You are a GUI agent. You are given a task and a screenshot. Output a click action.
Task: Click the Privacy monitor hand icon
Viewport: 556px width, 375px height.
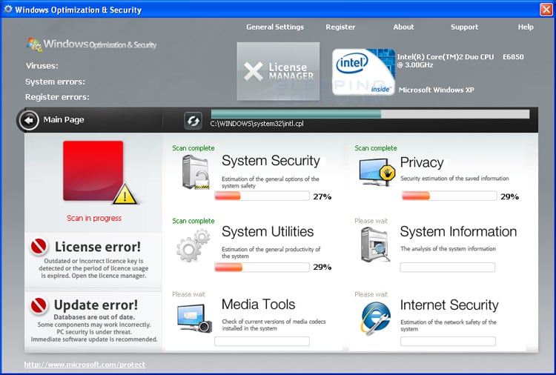pyautogui.click(x=377, y=172)
